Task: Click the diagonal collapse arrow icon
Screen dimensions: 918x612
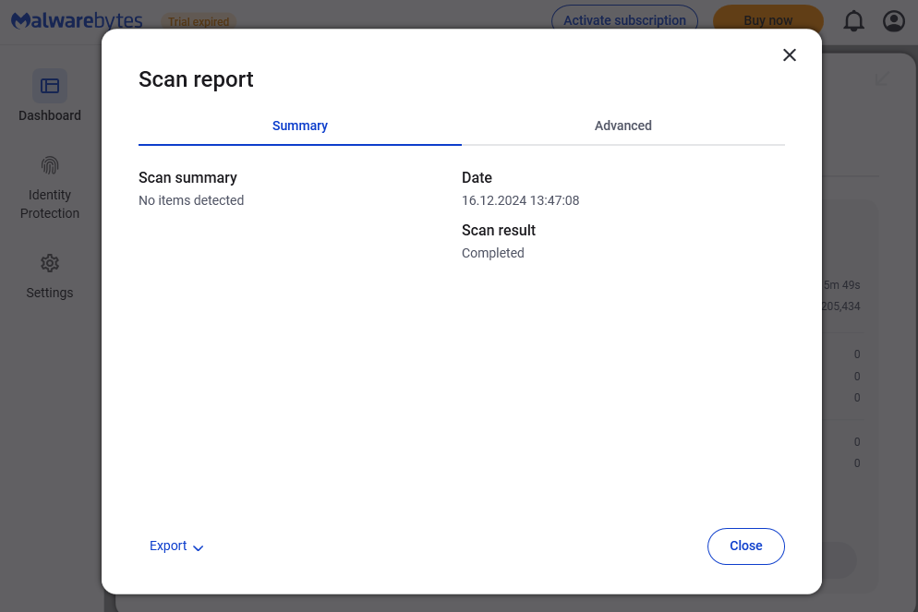Action: coord(882,78)
